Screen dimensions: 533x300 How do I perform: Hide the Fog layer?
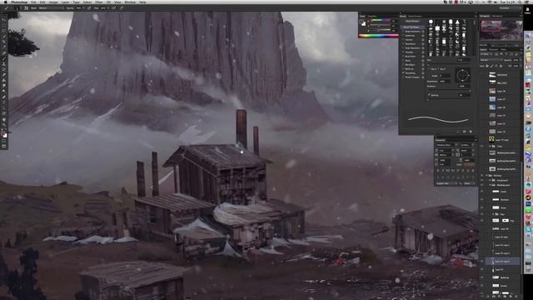(x=482, y=220)
